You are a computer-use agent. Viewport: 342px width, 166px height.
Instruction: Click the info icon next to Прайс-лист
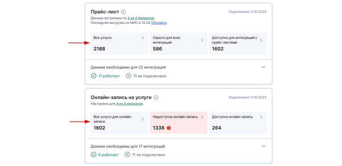click(x=124, y=12)
